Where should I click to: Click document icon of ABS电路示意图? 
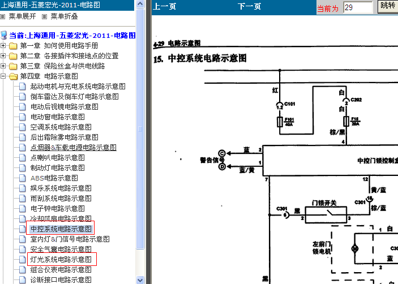coord(23,178)
